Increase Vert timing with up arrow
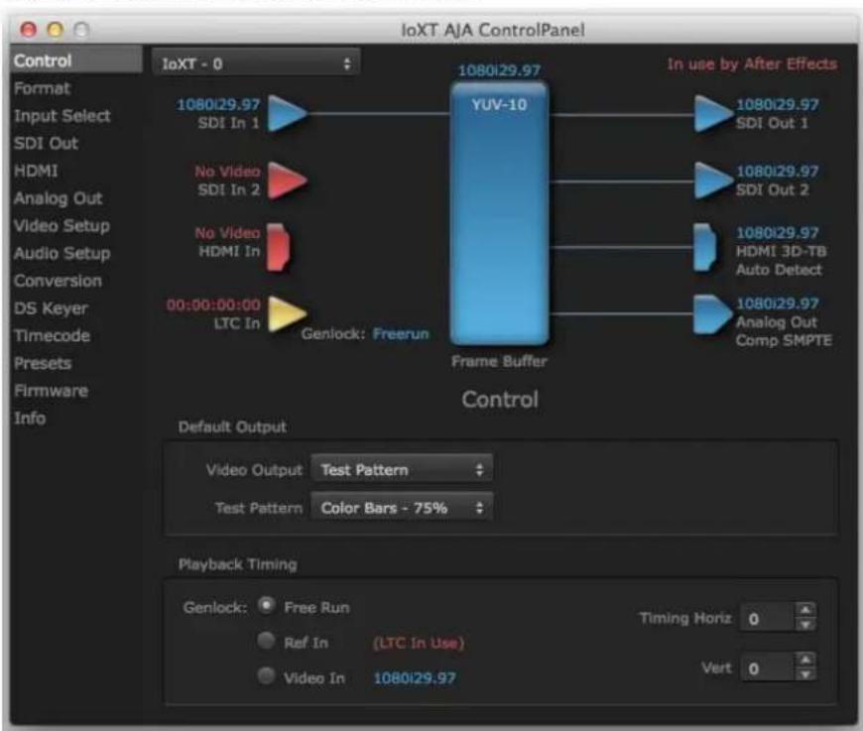The height and width of the screenshot is (731, 863). 805,660
